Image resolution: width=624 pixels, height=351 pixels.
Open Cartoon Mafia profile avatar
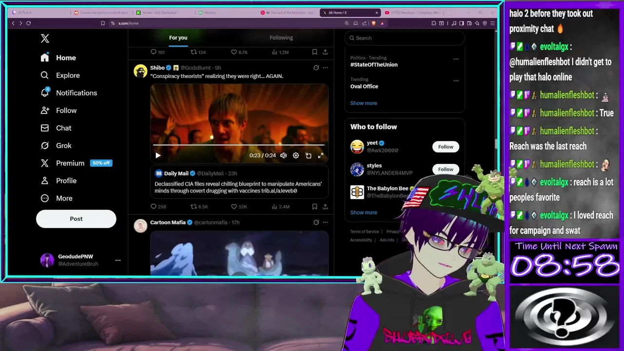pyautogui.click(x=140, y=226)
